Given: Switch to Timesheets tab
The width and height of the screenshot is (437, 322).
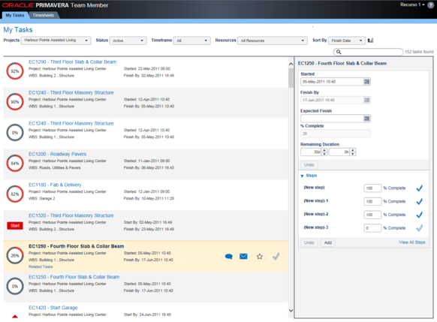Looking at the screenshot, I should click(x=44, y=15).
